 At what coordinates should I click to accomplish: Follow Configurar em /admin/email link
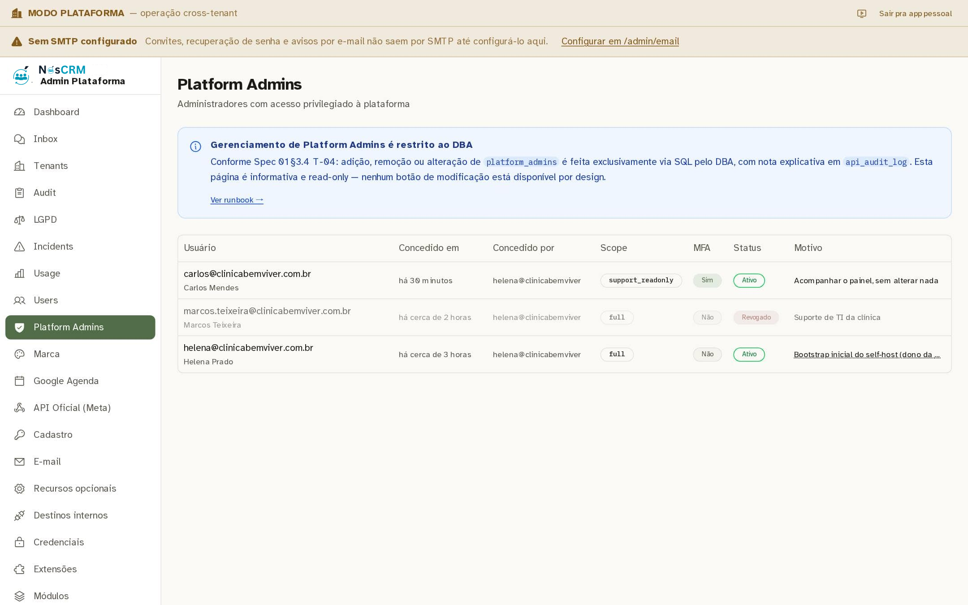(620, 41)
